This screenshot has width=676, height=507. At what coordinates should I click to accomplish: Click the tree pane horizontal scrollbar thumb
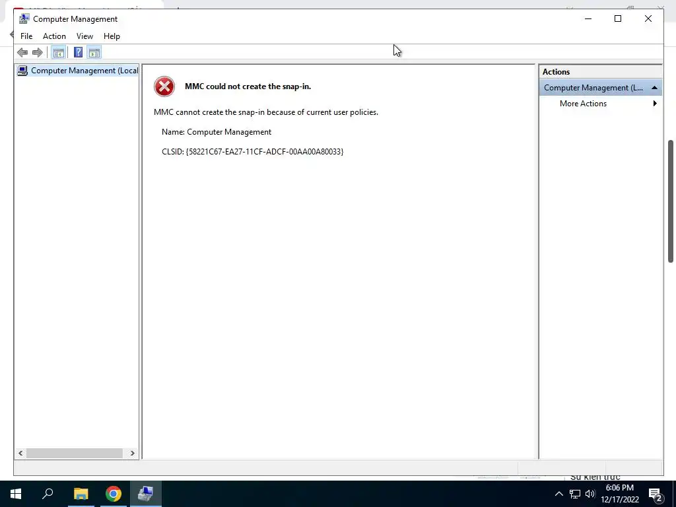click(x=75, y=453)
